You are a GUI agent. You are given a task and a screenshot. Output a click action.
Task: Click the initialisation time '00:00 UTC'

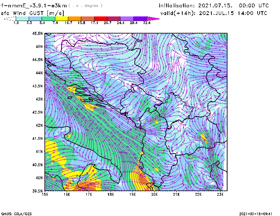pos(254,6)
